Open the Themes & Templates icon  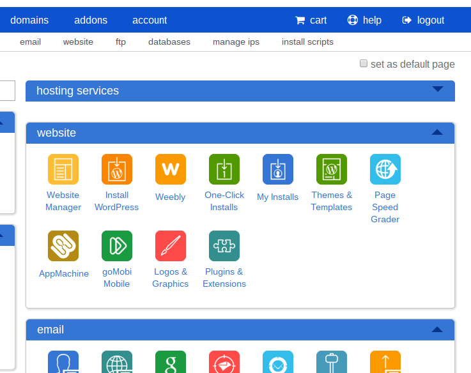332,169
